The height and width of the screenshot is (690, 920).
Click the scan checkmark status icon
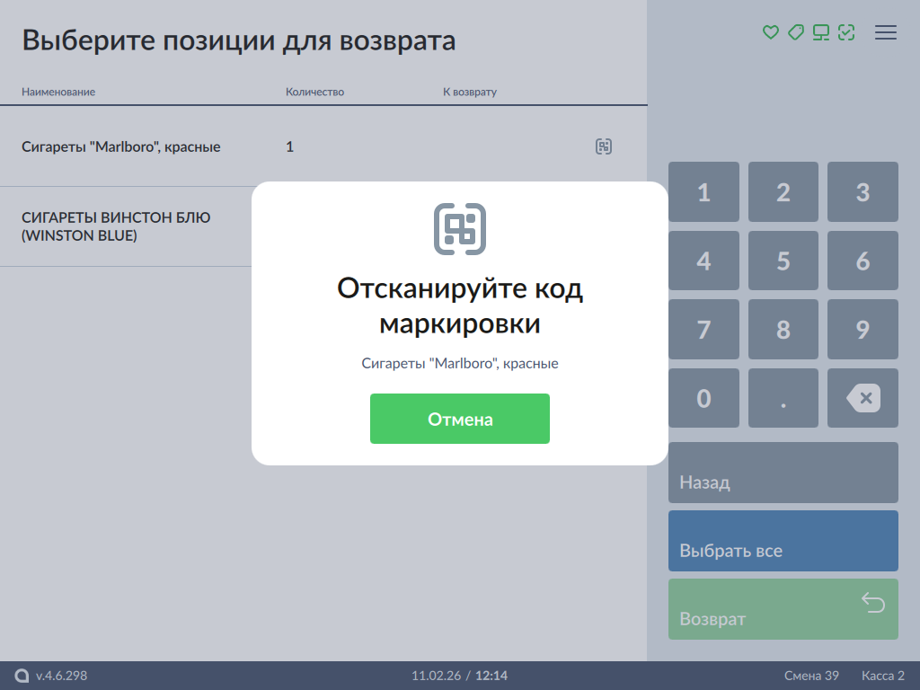coord(845,32)
